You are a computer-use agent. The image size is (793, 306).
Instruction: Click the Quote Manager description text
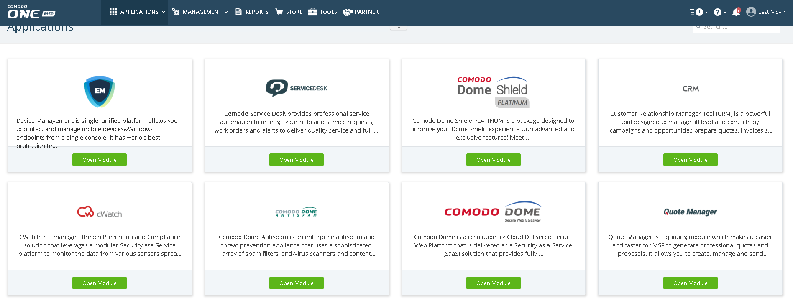(x=691, y=245)
